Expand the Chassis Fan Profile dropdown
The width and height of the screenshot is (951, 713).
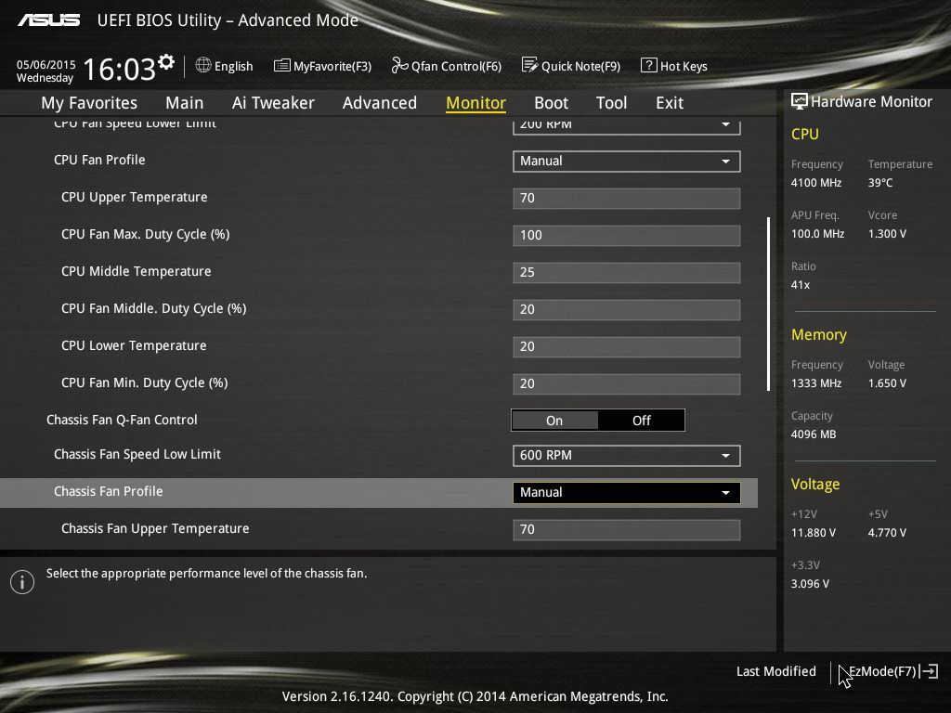coord(626,493)
